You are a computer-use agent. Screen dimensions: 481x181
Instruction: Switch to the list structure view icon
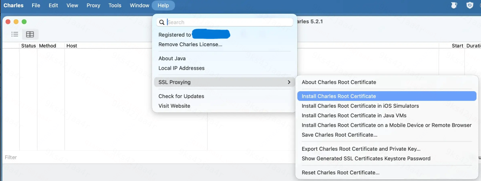[15, 34]
